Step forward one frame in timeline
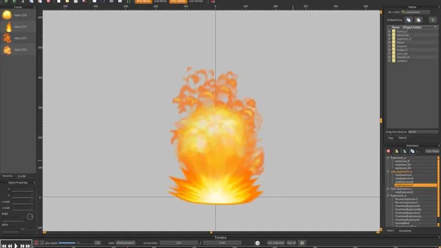 coord(22,246)
